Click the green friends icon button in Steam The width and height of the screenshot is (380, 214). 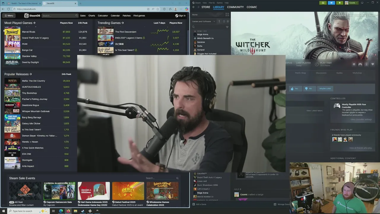click(323, 3)
